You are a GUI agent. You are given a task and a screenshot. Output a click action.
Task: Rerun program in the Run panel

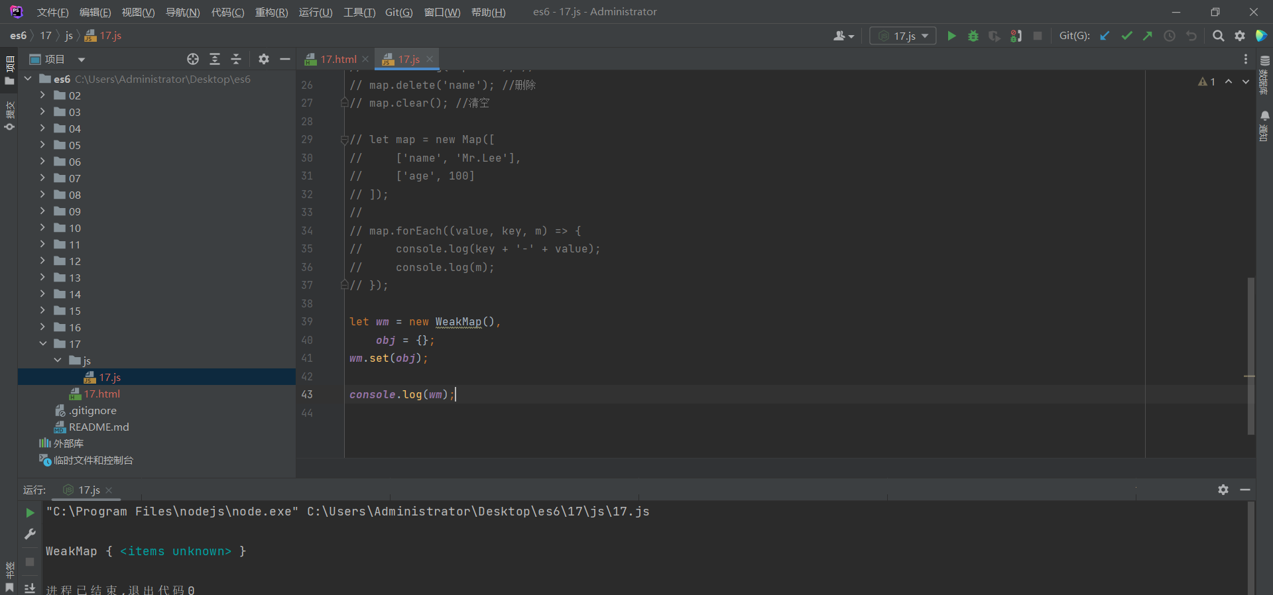point(30,512)
